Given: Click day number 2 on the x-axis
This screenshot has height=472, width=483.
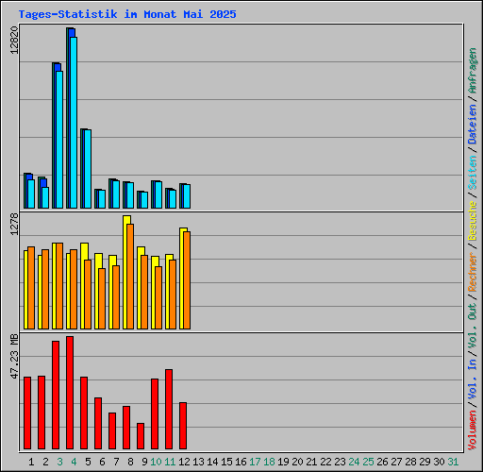Looking at the screenshot, I should [x=45, y=462].
